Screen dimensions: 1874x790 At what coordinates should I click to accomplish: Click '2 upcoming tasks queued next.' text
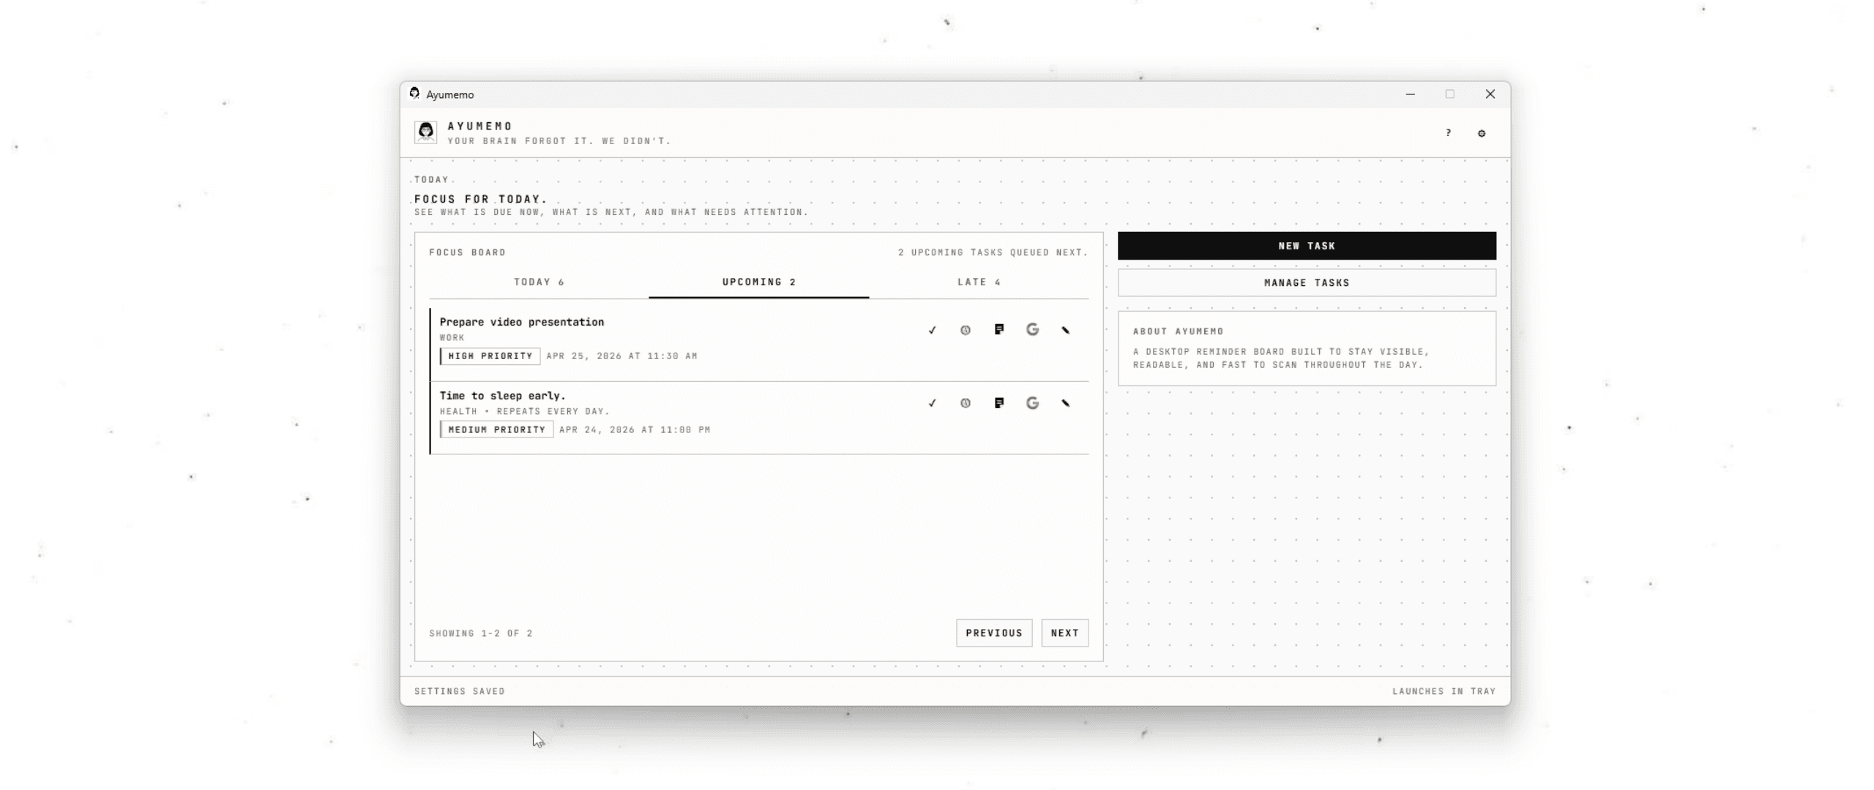point(993,252)
